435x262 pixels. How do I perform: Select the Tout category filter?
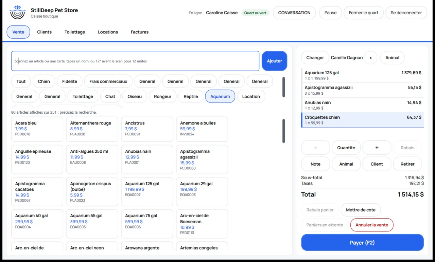(x=21, y=81)
